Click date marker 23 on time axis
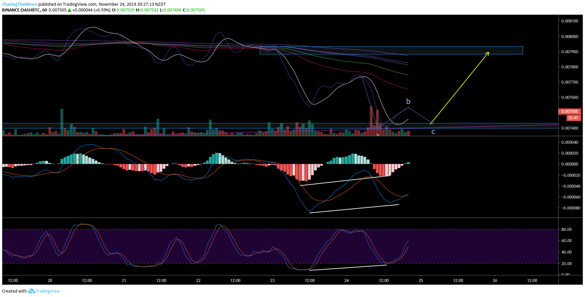Screen dimensions: 585x297 tap(273, 280)
